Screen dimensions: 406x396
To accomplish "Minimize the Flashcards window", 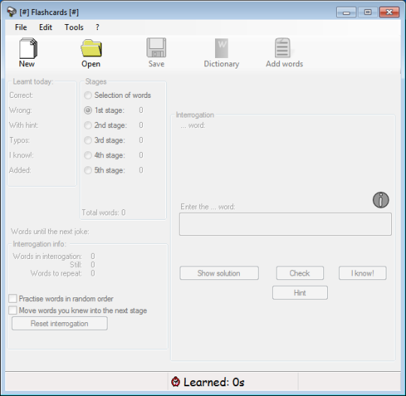I will (x=347, y=12).
